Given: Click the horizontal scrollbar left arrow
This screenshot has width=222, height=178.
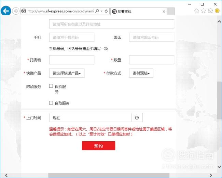Looking at the screenshot, I should coord(6,175).
